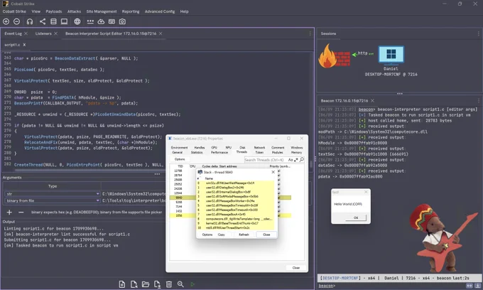This screenshot has height=290, width=483.
Task: Delete script with trash icon
Action: [x=169, y=284]
